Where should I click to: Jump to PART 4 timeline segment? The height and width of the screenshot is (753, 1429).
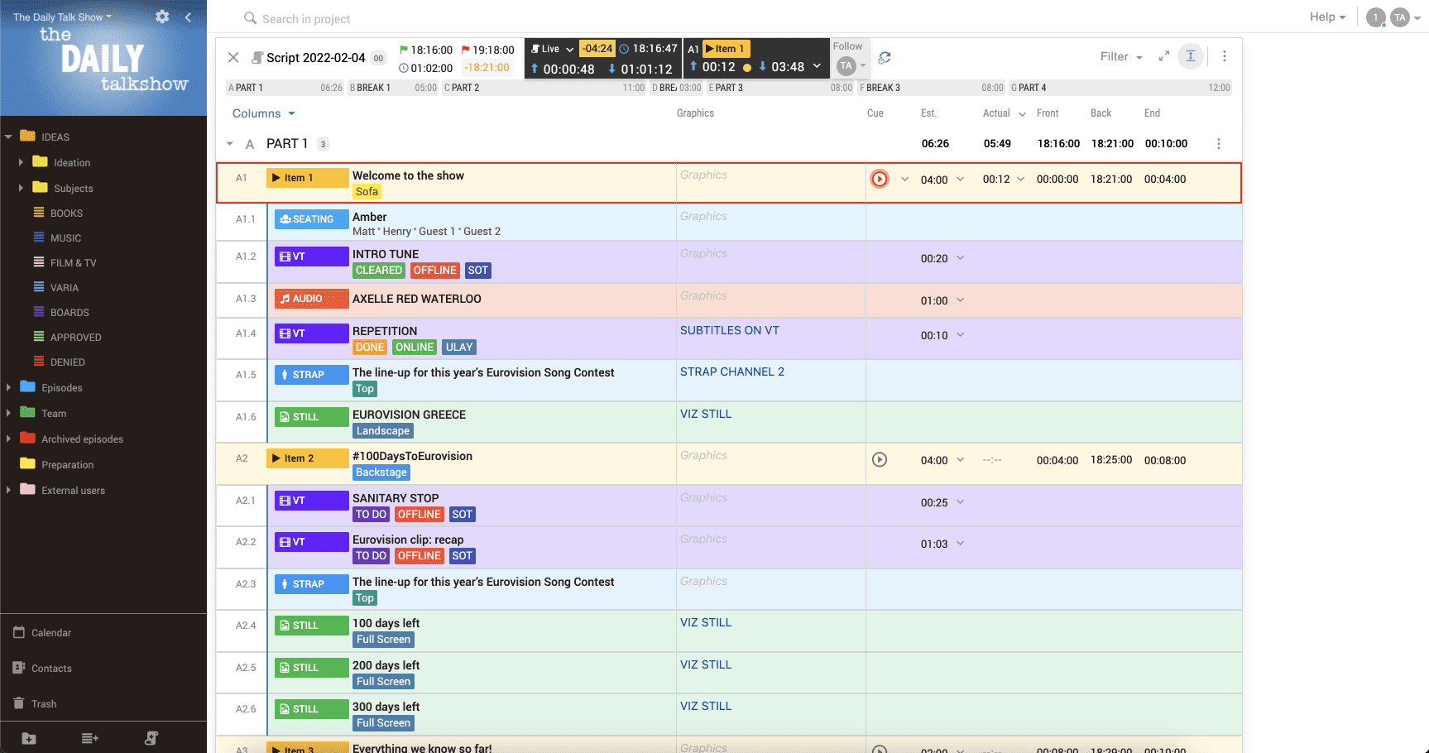1120,88
